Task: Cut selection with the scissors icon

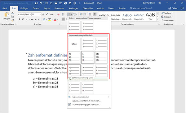Action: coord(13,13)
